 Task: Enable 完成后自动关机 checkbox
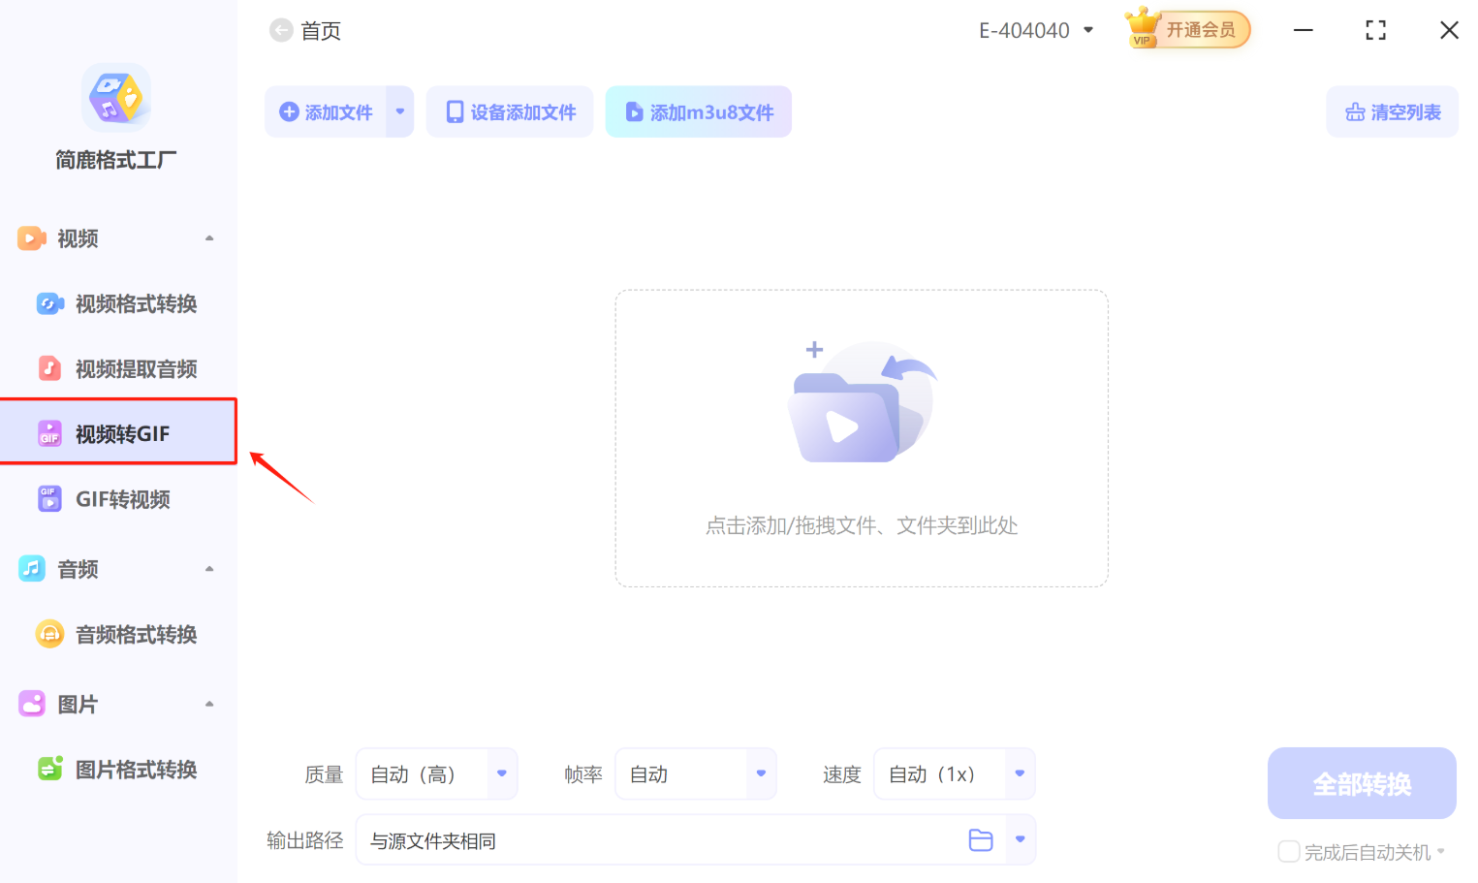[1289, 852]
